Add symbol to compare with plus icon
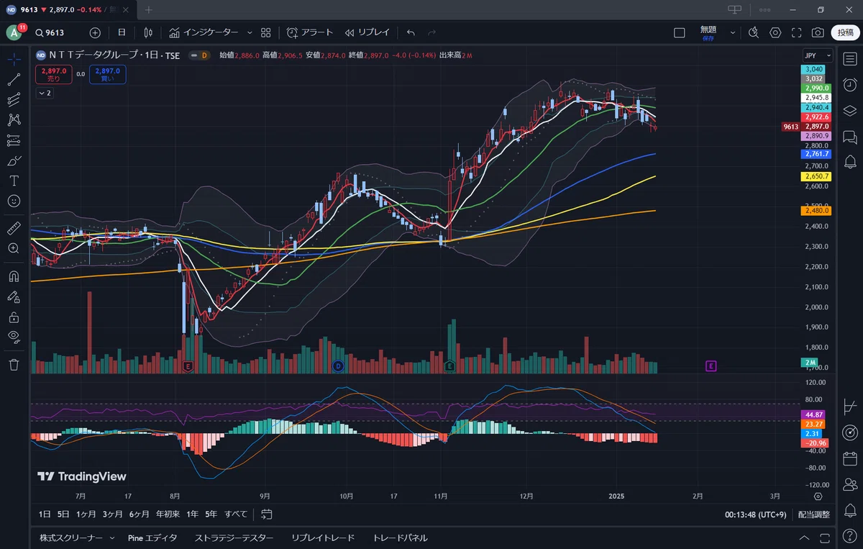 pos(95,32)
